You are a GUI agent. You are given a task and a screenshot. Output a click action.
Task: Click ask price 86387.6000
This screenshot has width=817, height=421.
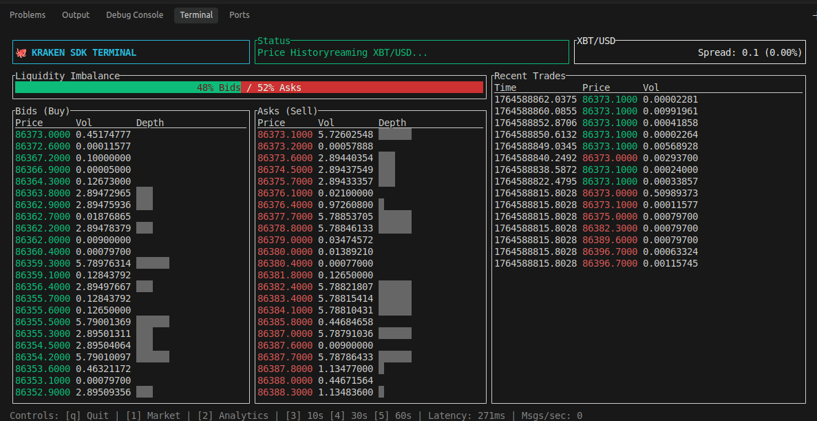point(284,345)
